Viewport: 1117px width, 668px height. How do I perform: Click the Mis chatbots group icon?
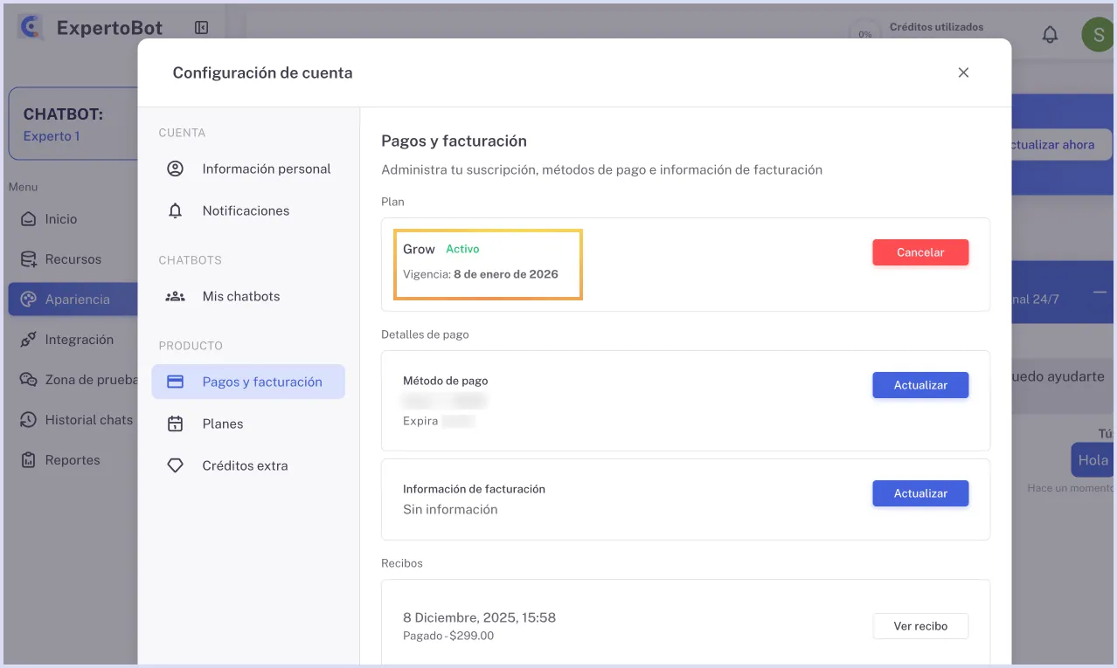click(x=175, y=296)
